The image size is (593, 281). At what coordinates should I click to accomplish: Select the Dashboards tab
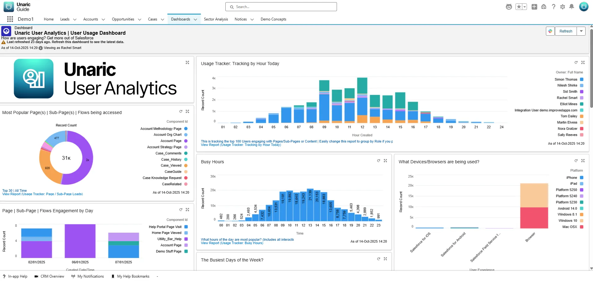pos(181,19)
